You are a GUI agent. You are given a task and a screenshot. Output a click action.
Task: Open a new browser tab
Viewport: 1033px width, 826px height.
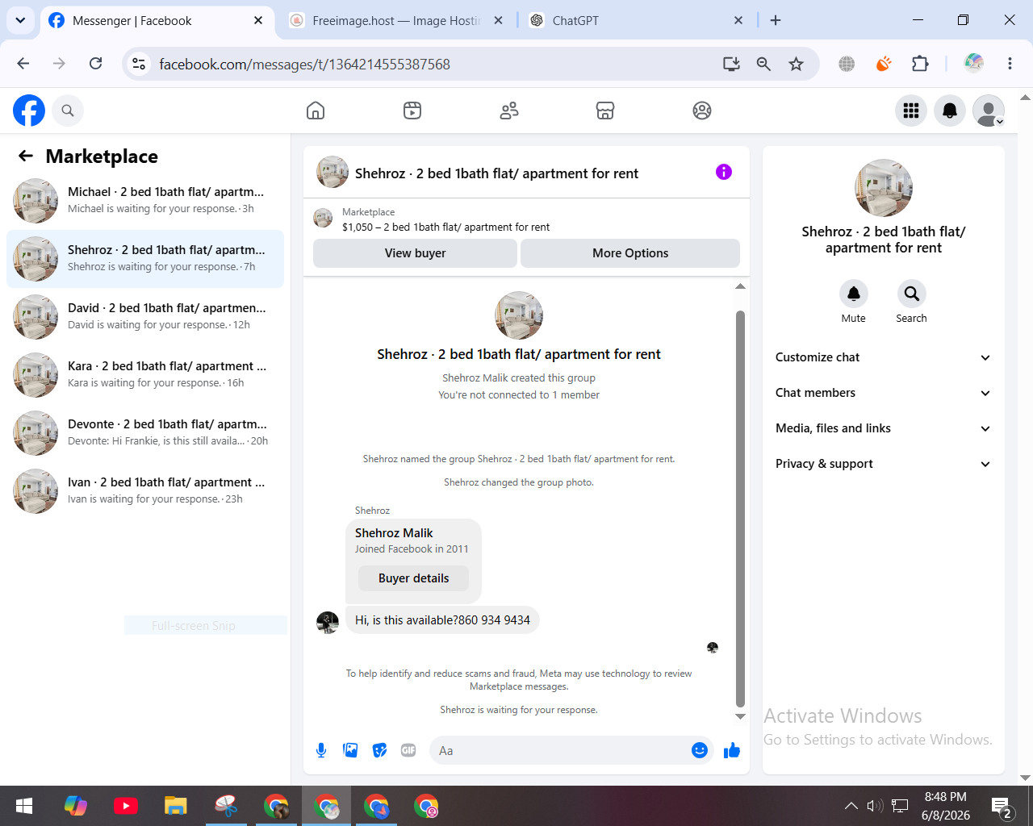tap(776, 20)
